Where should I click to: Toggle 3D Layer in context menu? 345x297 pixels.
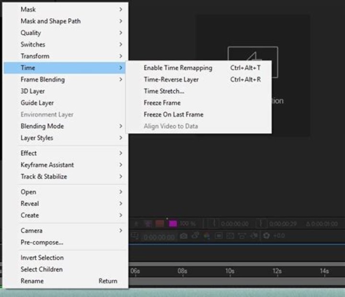click(33, 91)
